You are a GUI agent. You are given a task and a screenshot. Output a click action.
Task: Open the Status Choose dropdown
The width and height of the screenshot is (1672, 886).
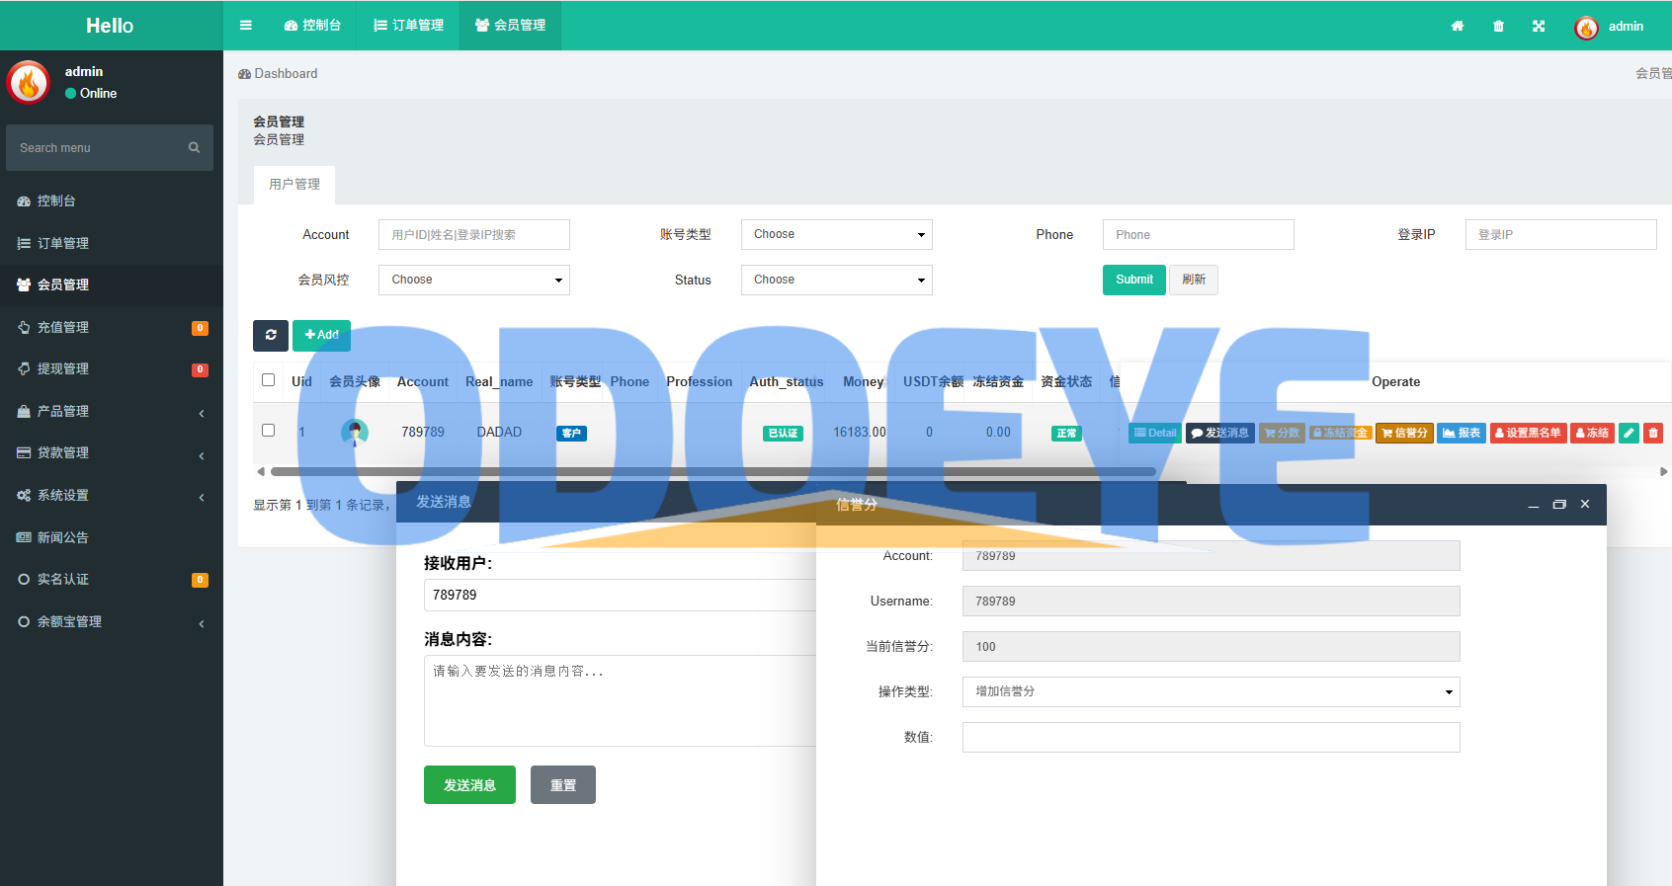836,280
